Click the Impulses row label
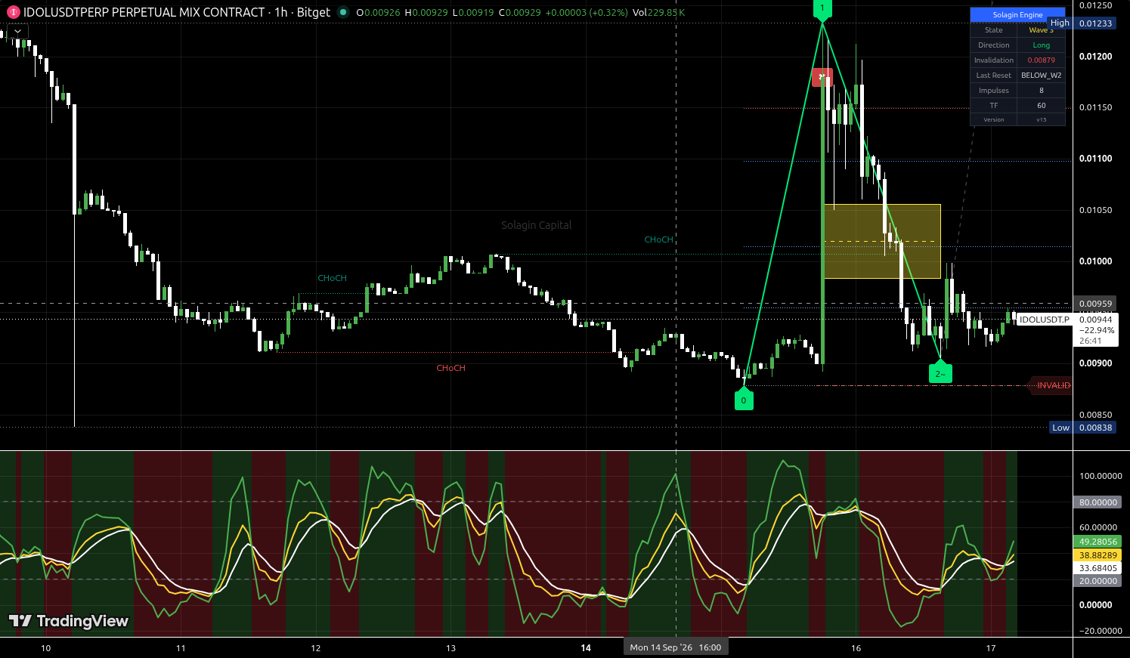Screen dimensions: 1130x658 coord(993,91)
